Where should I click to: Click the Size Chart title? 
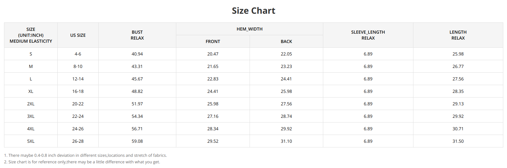click(253, 11)
